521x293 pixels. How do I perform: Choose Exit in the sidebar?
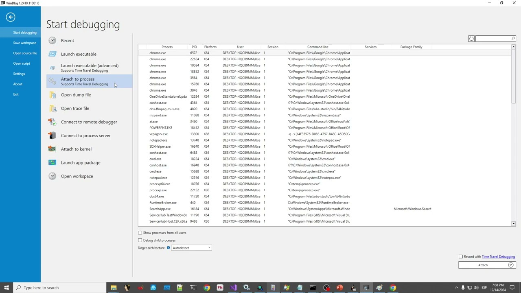pos(20,94)
